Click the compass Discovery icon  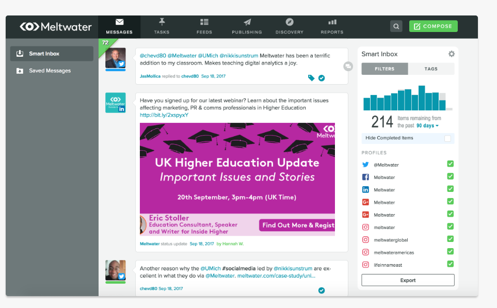click(290, 22)
